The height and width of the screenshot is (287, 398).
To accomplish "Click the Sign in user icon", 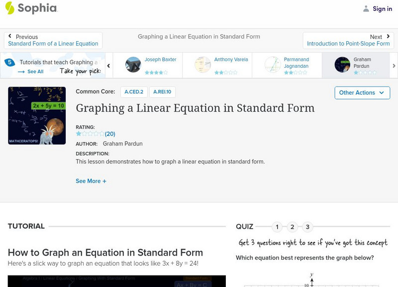I will point(366,8).
